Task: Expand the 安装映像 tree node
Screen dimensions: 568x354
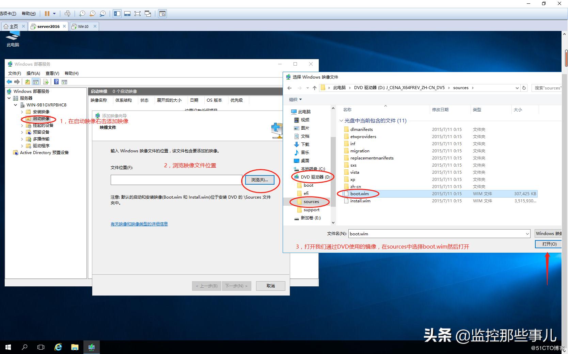Action: pos(22,112)
